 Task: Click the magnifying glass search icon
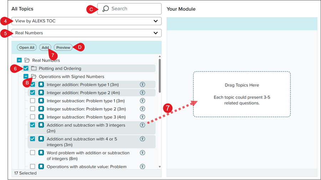tap(106, 9)
